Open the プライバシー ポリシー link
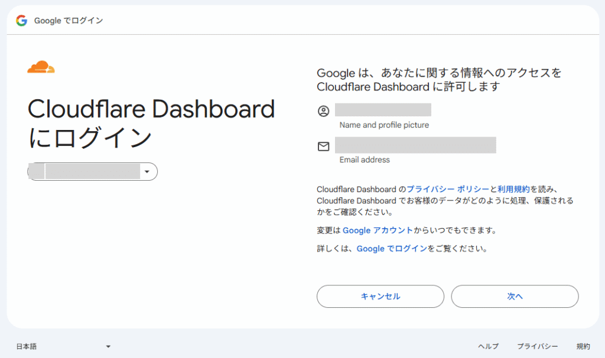The width and height of the screenshot is (605, 358). [448, 189]
